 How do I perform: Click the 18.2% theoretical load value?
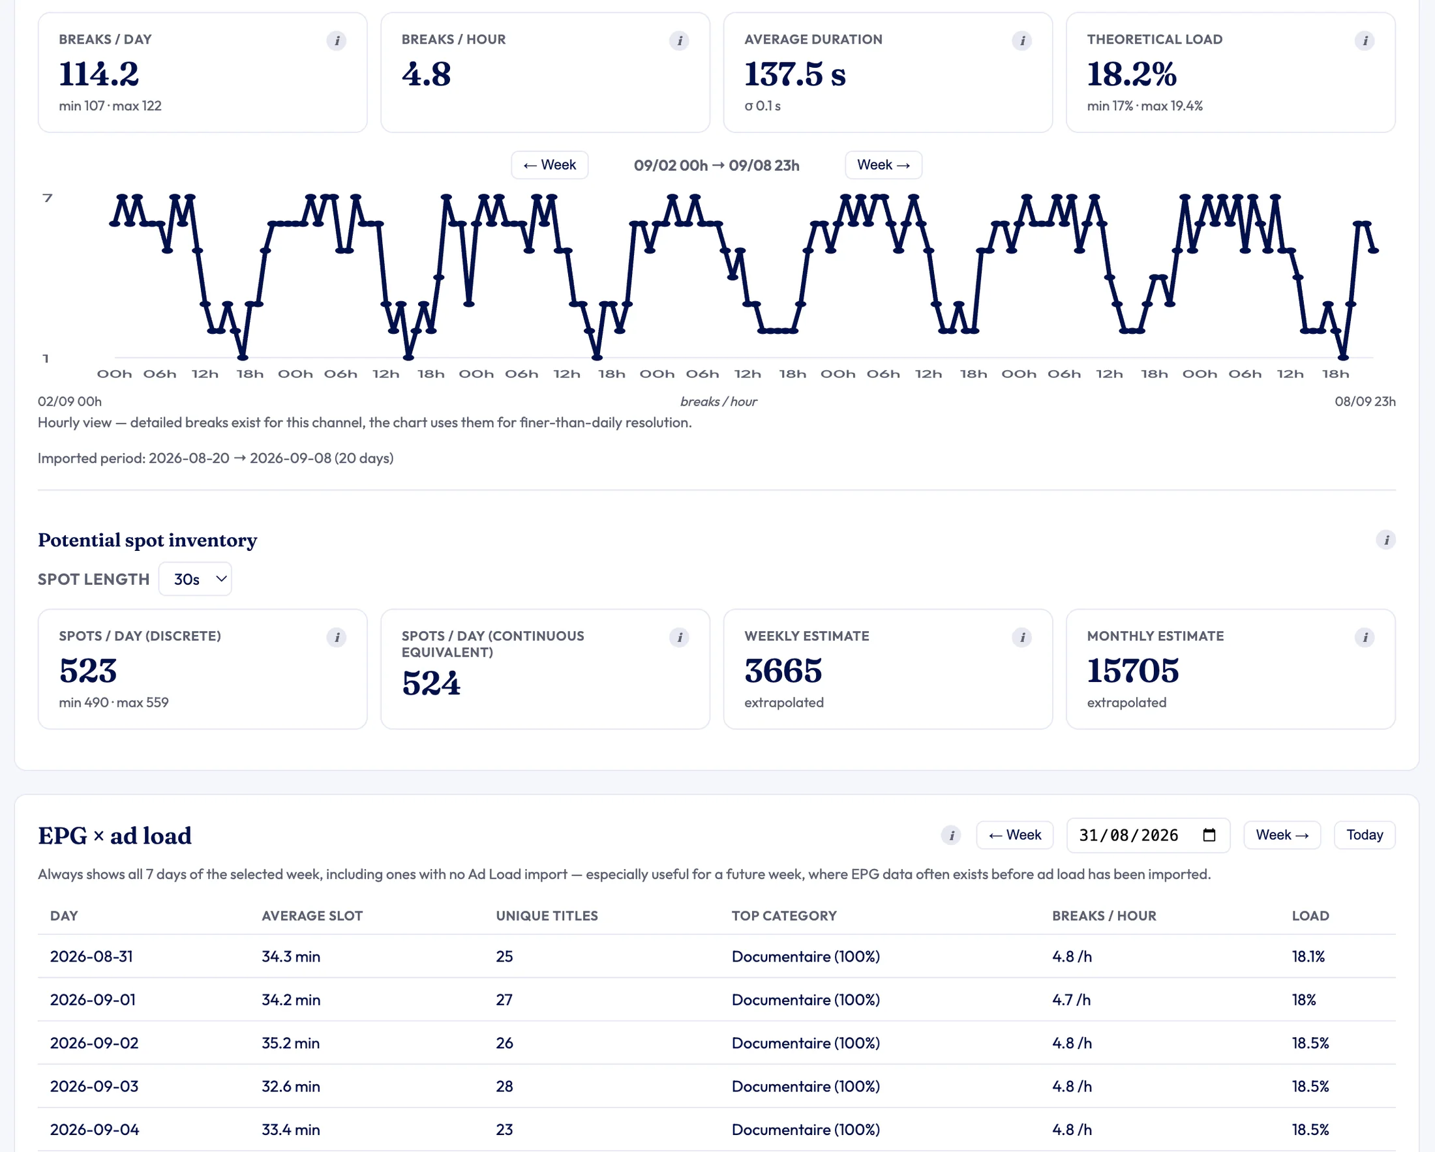[1132, 73]
